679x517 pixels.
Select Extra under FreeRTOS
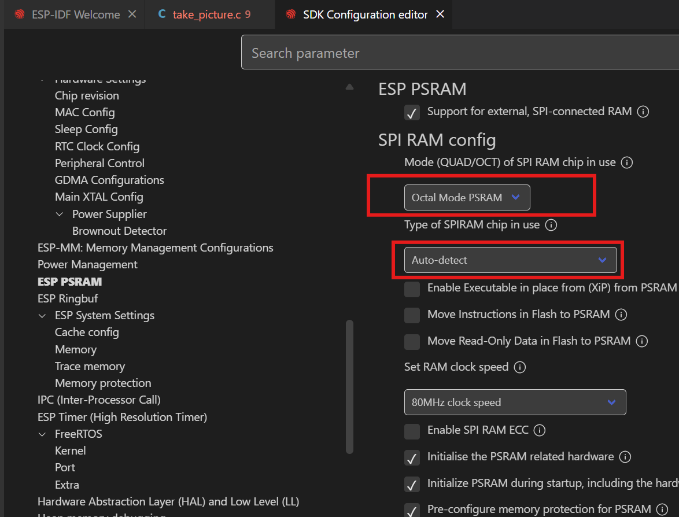[x=67, y=485]
